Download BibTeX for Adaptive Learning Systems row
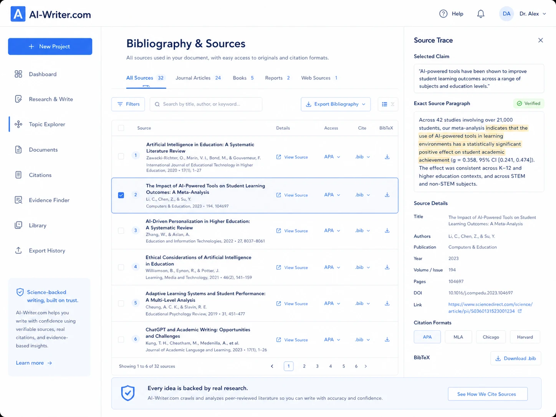 tap(387, 303)
